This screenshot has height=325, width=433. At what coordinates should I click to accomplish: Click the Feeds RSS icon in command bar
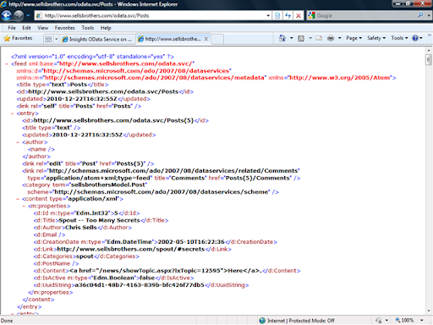301,38
